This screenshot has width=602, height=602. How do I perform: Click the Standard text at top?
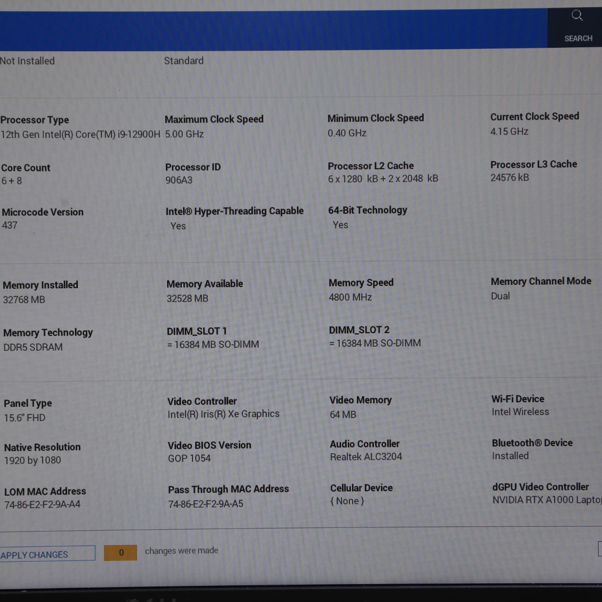tap(184, 61)
